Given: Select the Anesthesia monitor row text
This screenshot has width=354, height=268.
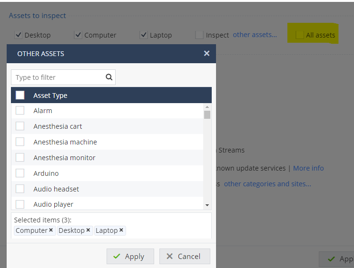Looking at the screenshot, I should tap(64, 158).
